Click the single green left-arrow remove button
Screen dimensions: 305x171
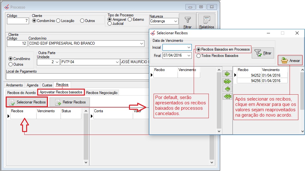click(227, 89)
